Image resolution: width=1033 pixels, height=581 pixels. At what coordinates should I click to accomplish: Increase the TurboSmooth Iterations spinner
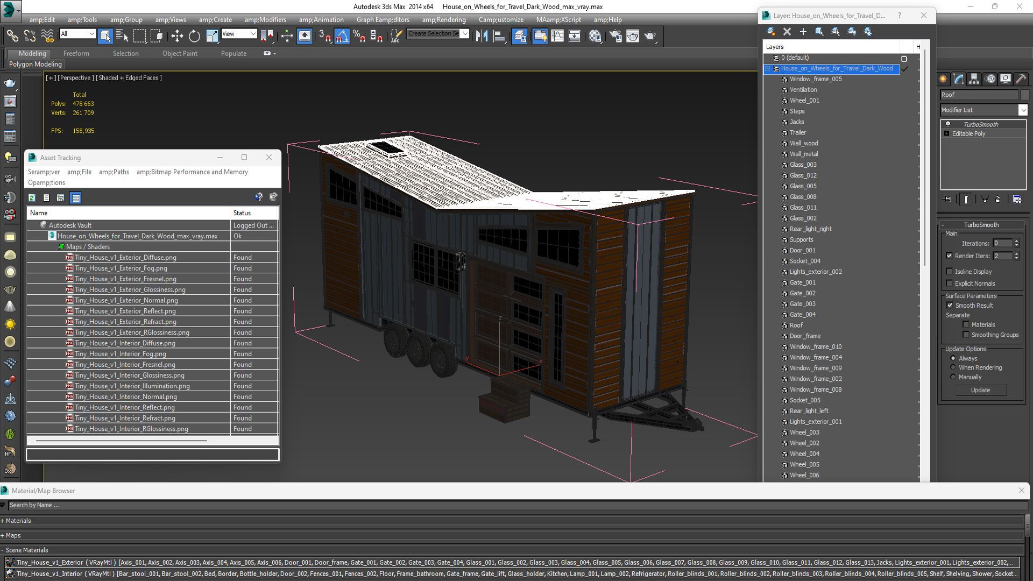tap(1017, 242)
